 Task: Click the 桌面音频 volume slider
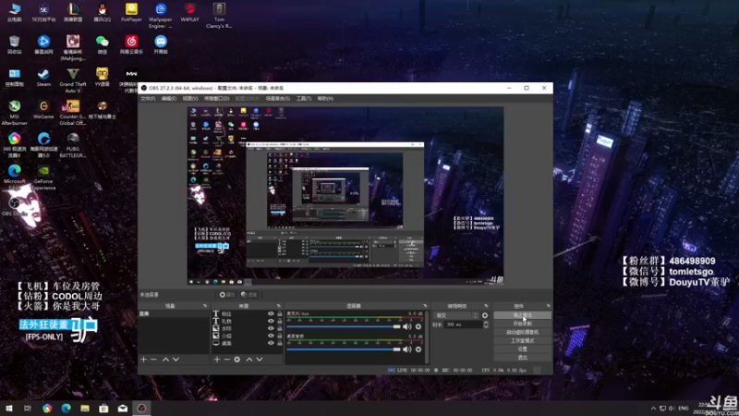[x=344, y=349]
